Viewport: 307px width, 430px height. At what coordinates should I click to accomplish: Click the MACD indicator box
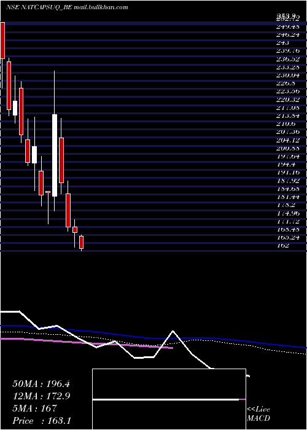pos(169,399)
